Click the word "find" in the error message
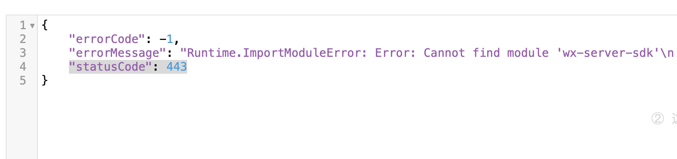 point(486,53)
